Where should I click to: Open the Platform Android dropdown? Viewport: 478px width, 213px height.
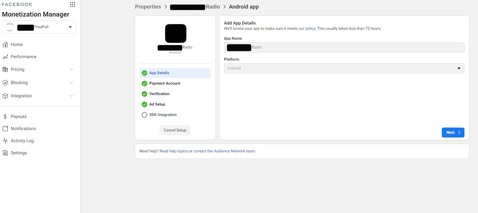(x=344, y=68)
